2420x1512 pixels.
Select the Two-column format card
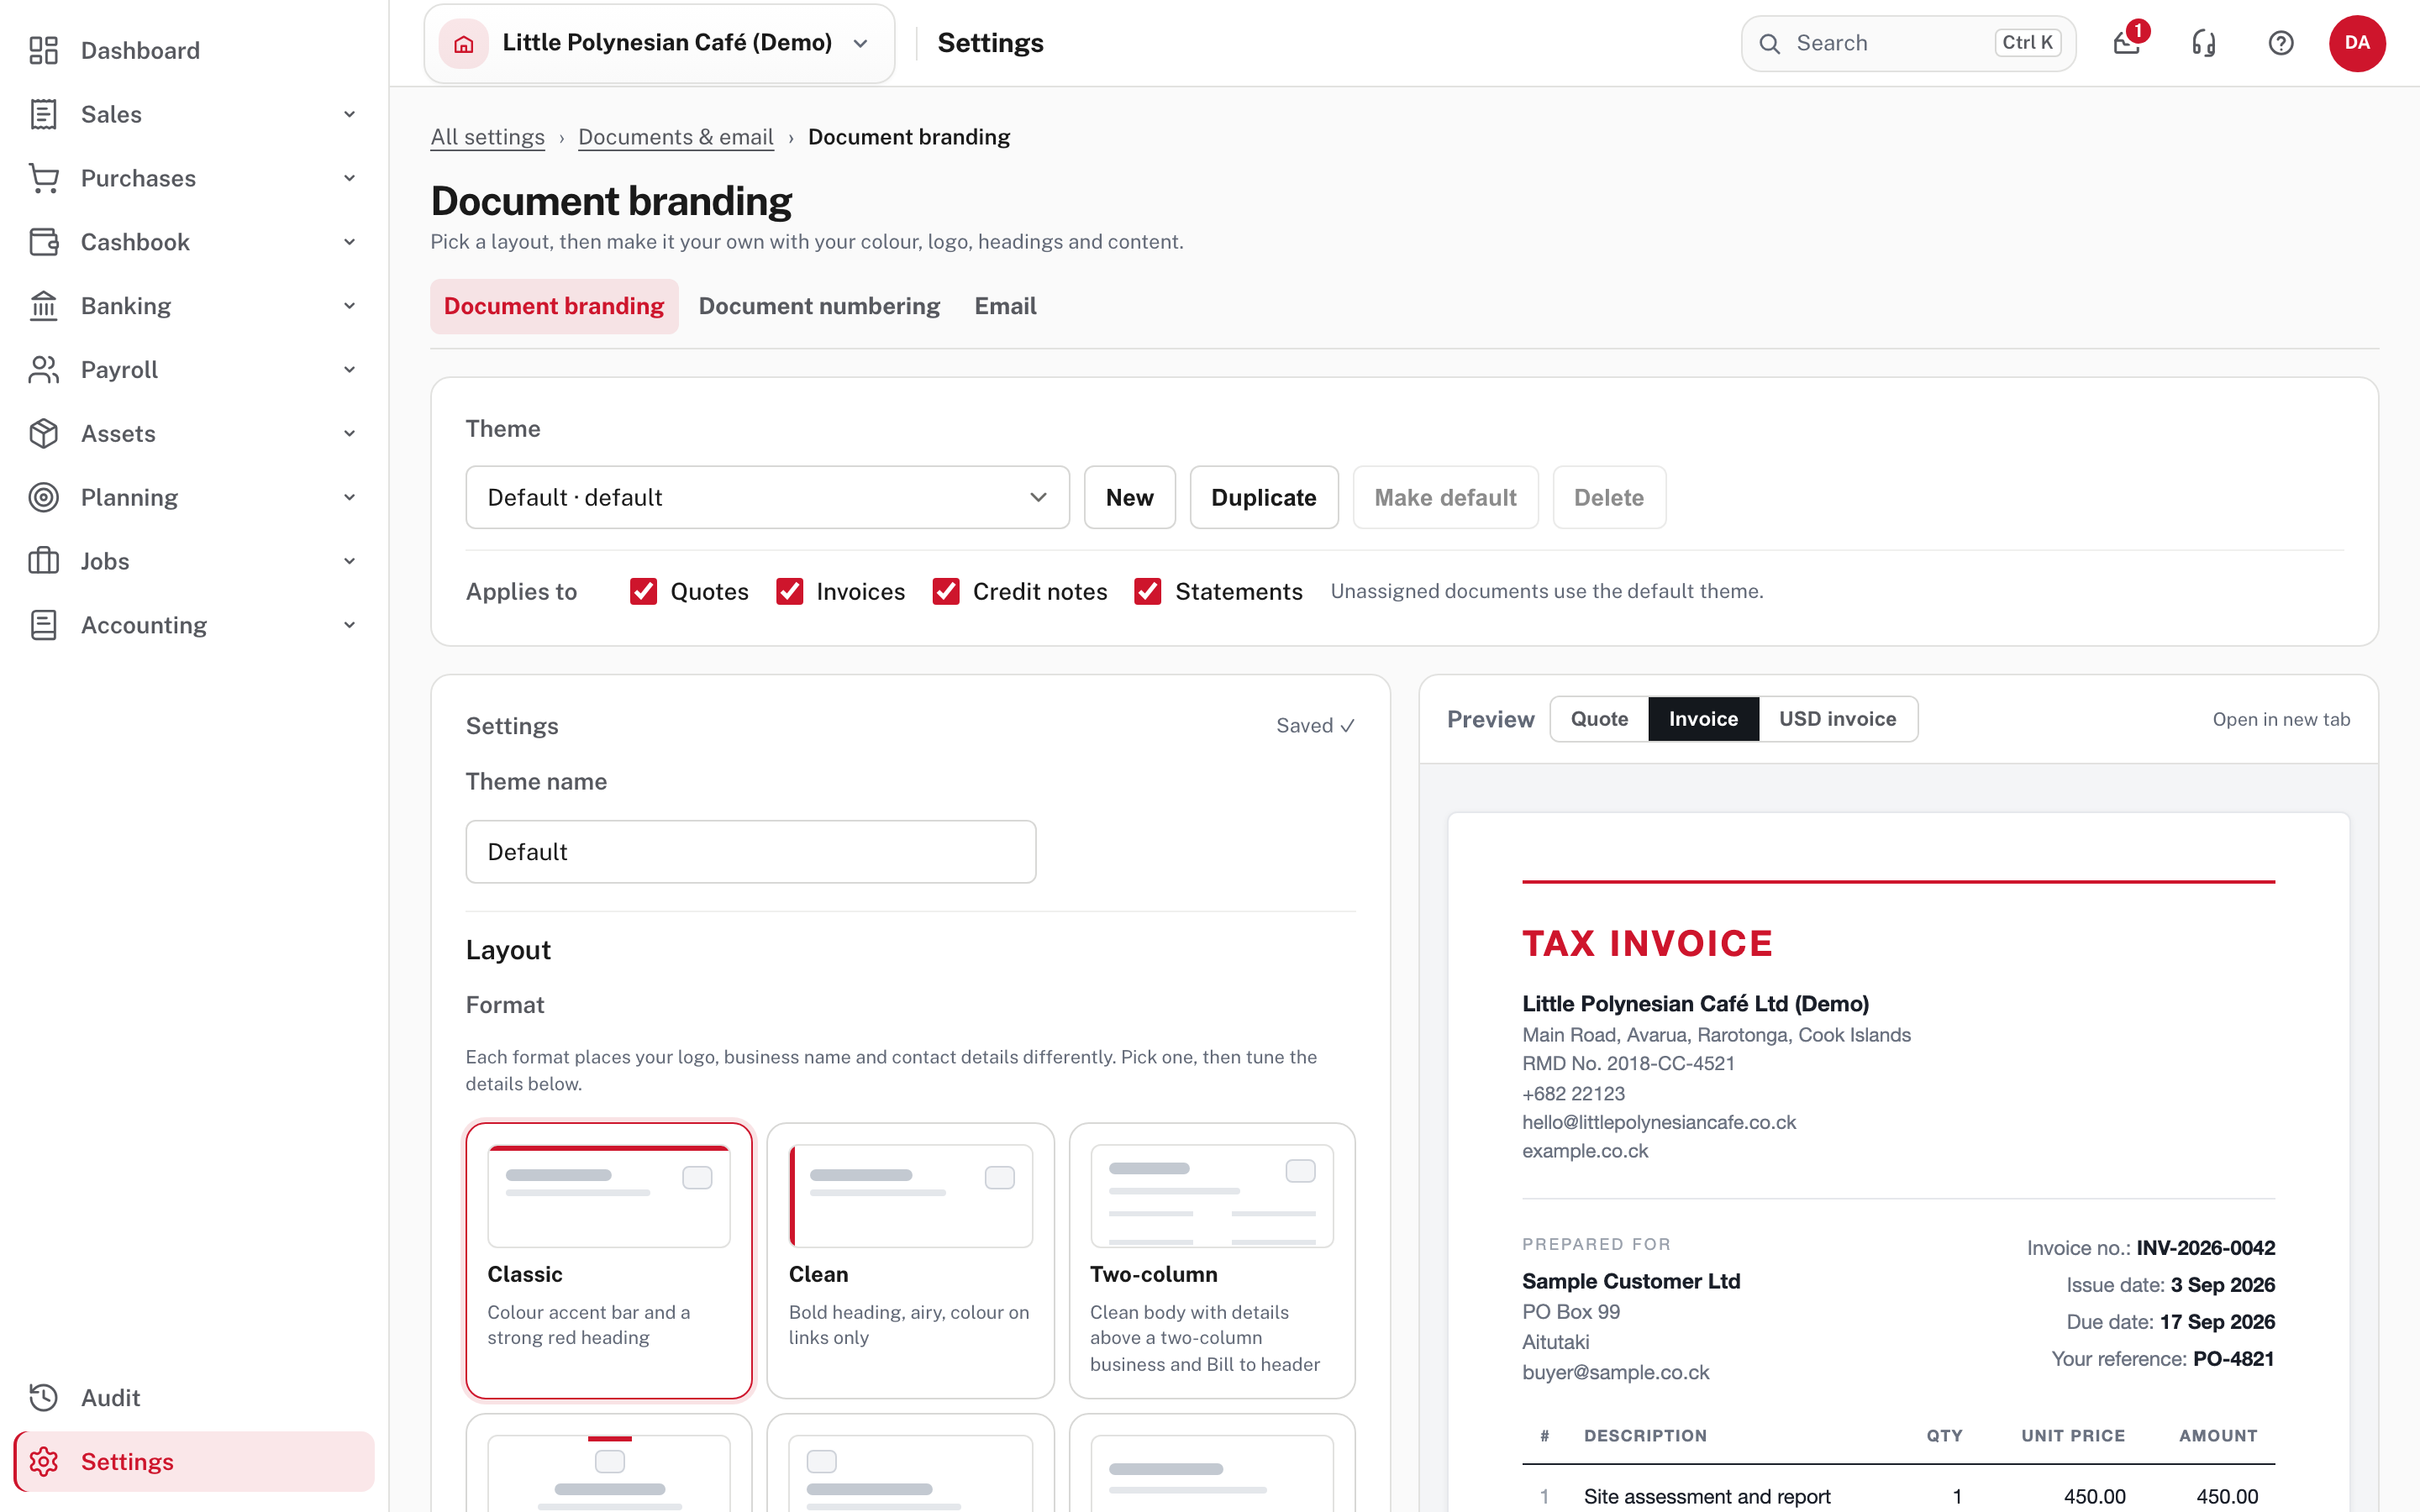click(x=1212, y=1260)
